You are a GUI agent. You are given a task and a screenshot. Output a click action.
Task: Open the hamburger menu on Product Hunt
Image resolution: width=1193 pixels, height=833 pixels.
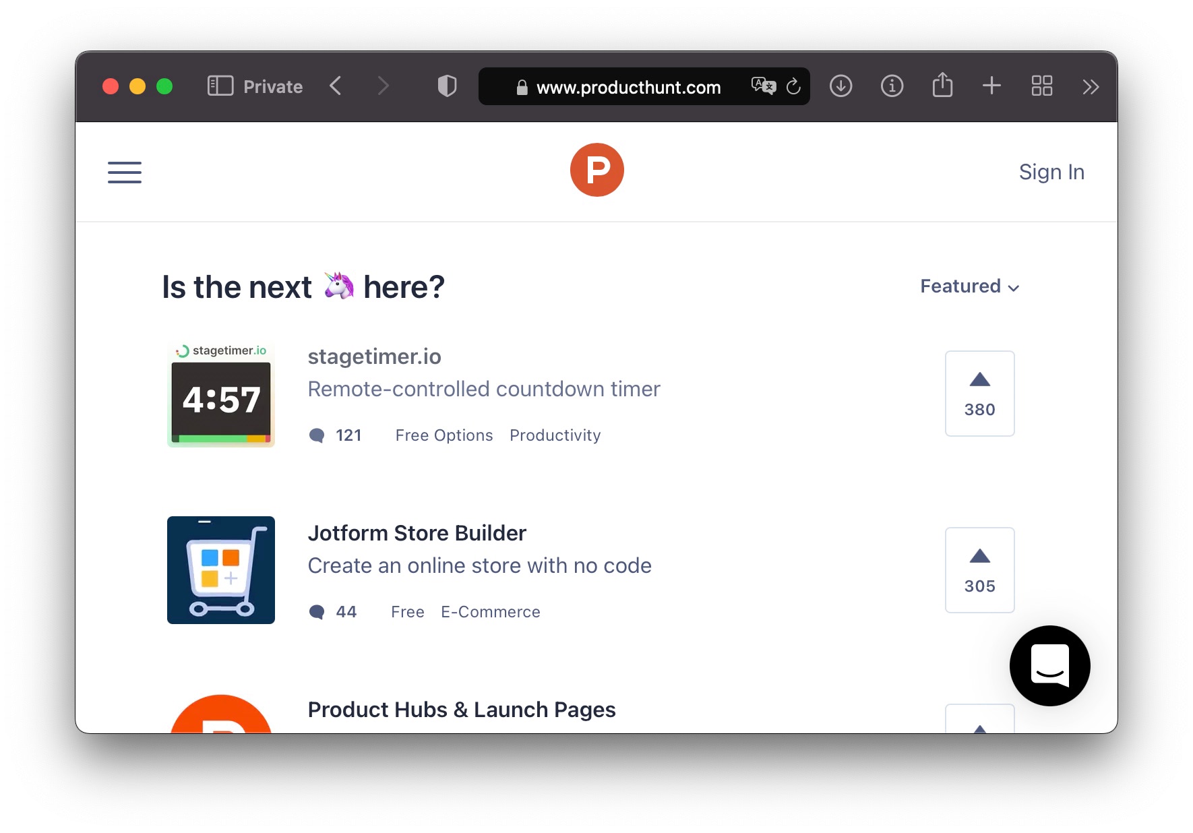click(125, 172)
